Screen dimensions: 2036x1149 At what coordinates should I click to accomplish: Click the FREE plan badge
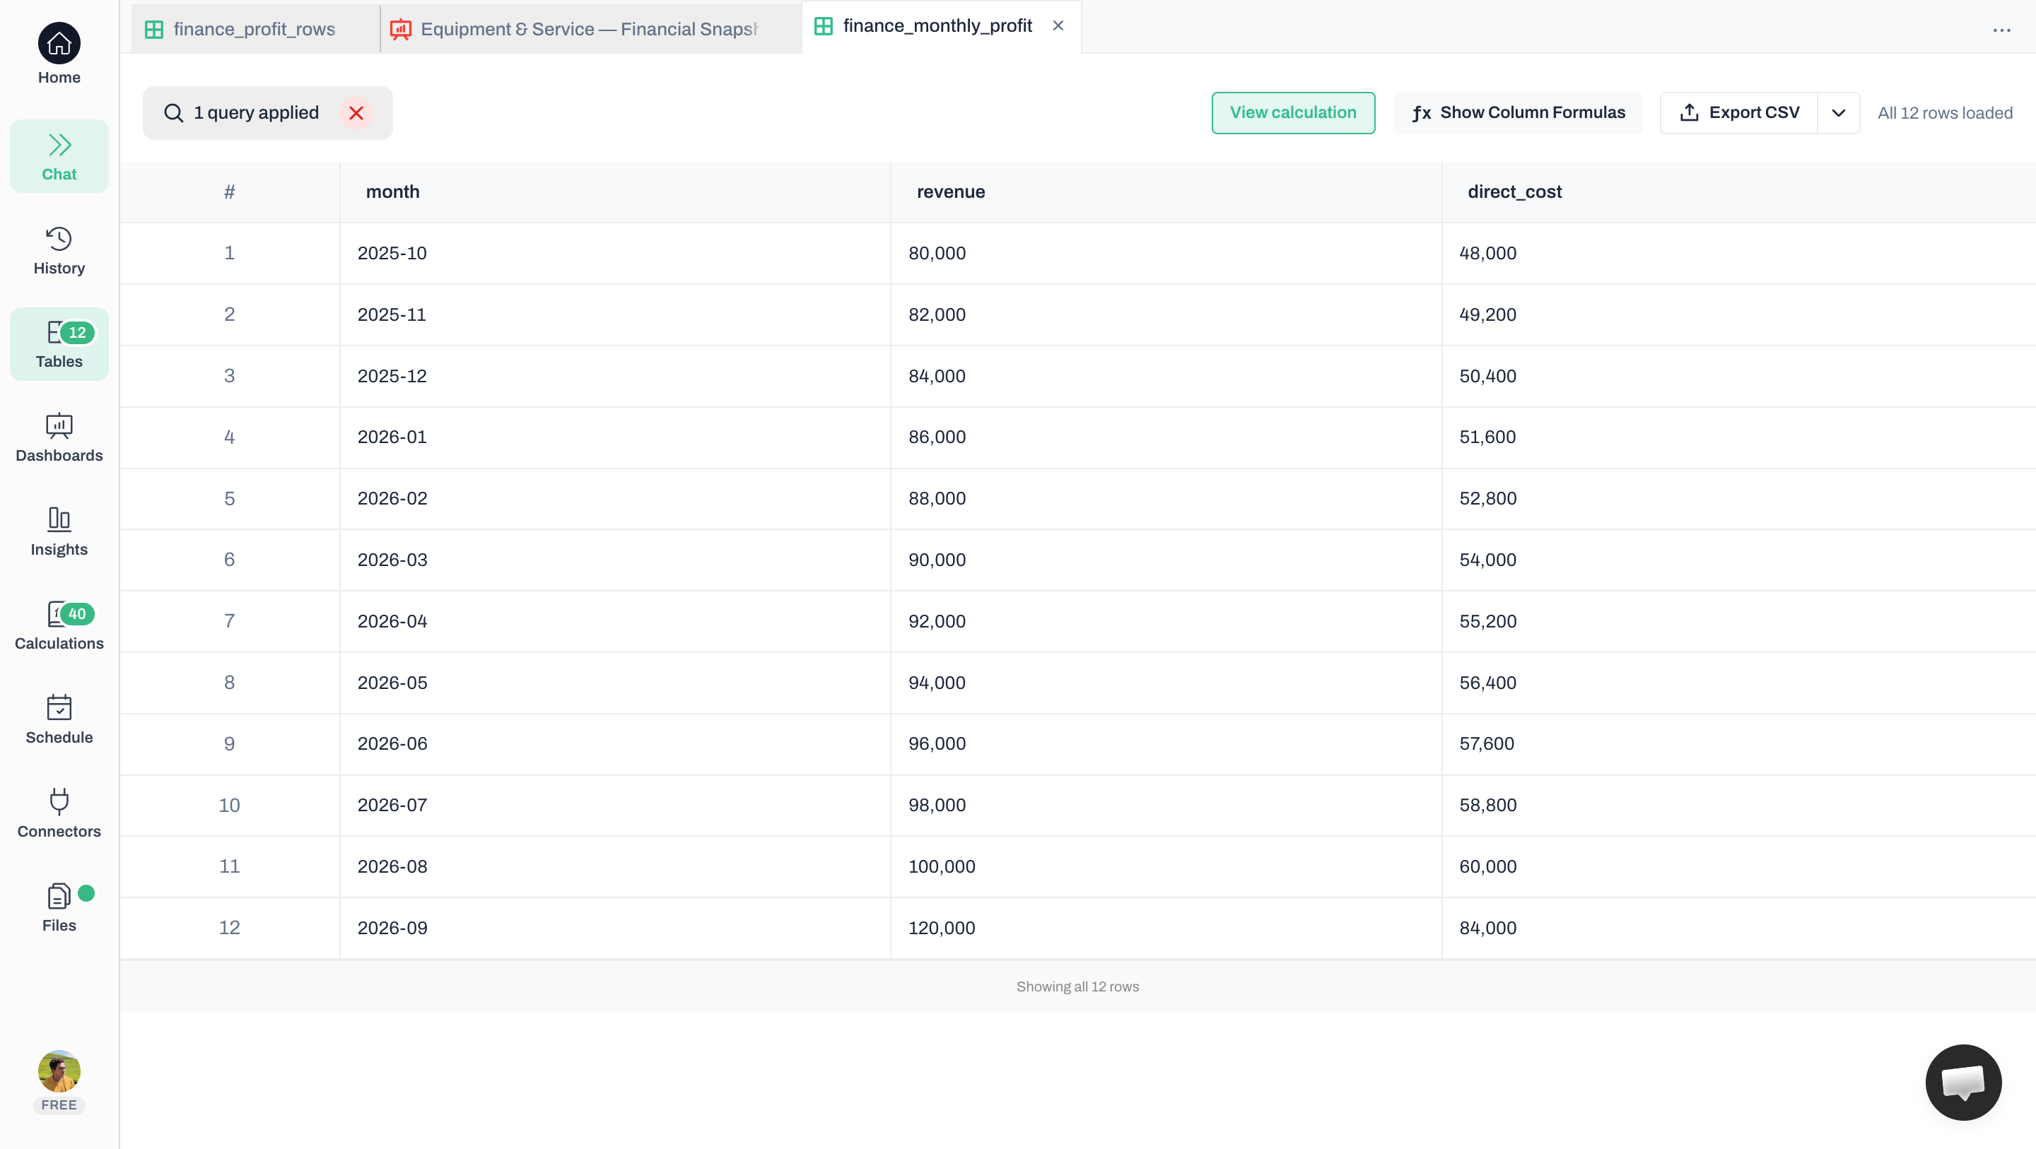coord(59,1104)
